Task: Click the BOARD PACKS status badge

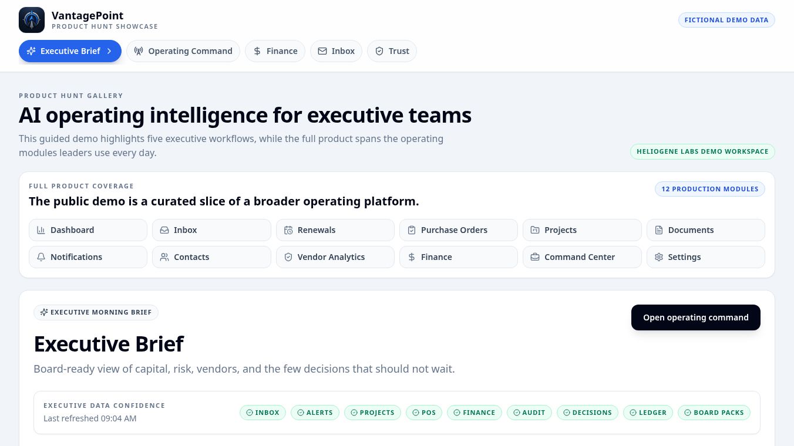Action: point(714,413)
